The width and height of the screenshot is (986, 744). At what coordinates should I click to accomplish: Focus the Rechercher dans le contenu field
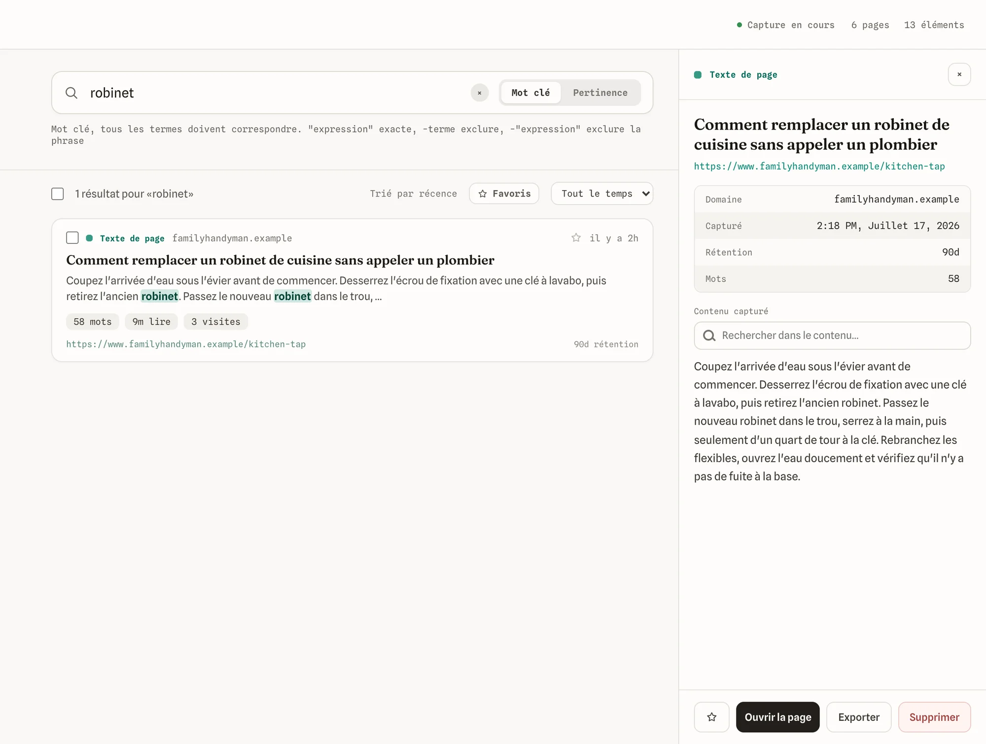tap(832, 336)
